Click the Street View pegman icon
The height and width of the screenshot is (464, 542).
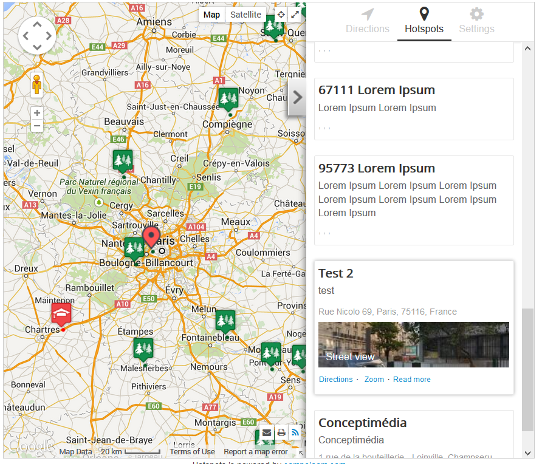pos(36,84)
